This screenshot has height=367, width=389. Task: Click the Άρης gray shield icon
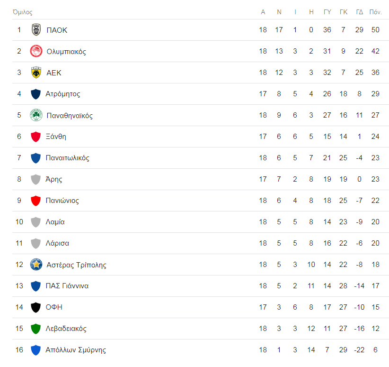(x=35, y=179)
